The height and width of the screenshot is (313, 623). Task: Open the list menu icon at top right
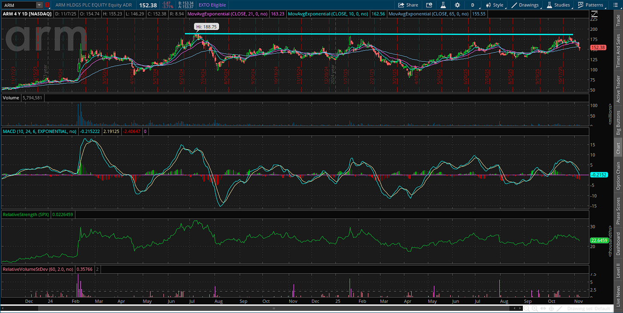(615, 5)
